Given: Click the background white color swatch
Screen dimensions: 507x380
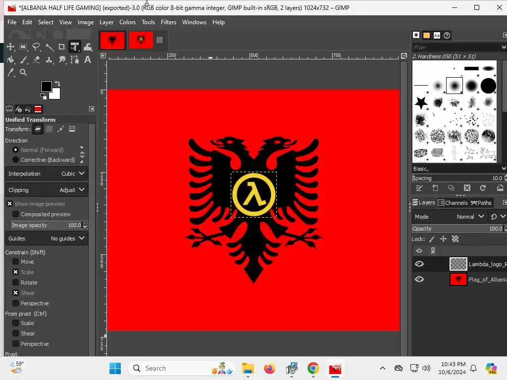Looking at the screenshot, I should click(55, 95).
